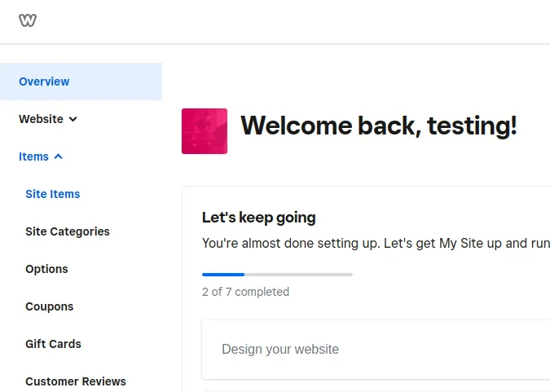
Task: Collapse the Items section chevron
Action: pyautogui.click(x=59, y=156)
